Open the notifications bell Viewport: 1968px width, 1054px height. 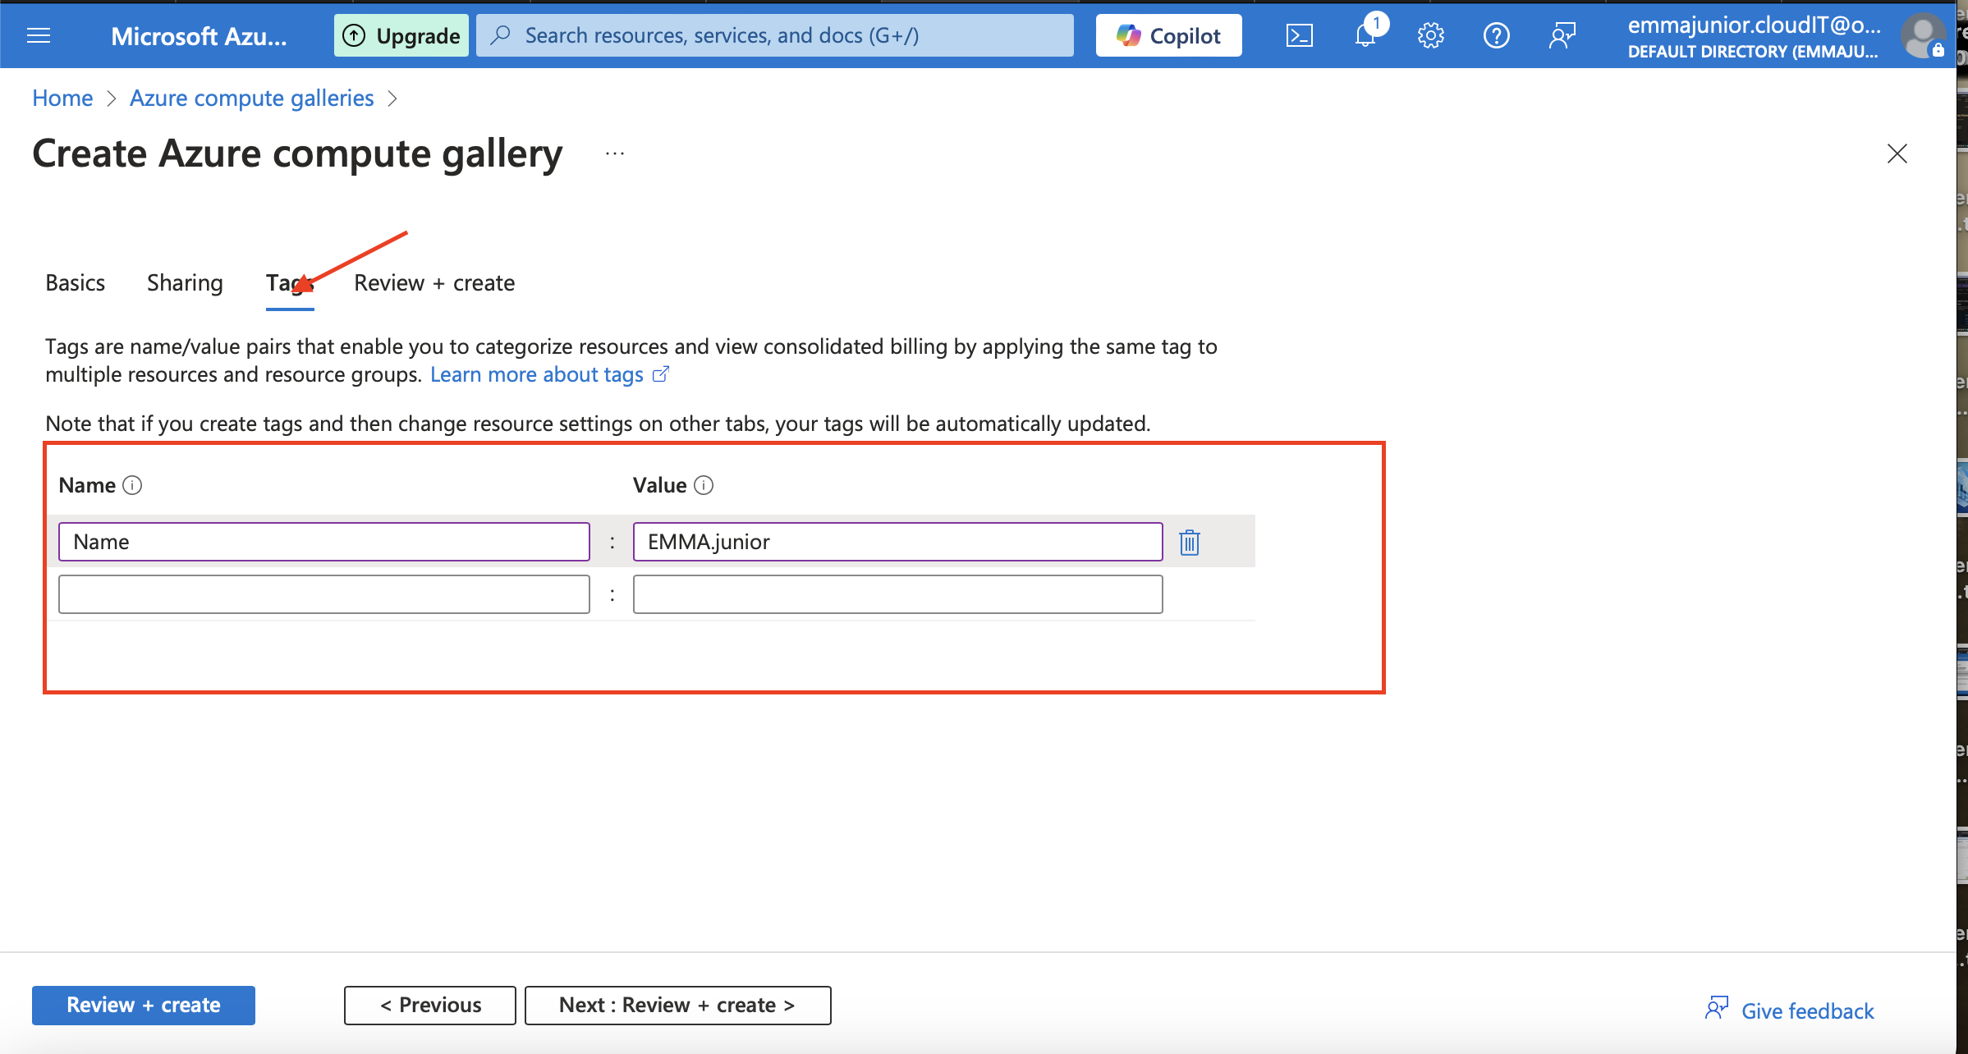[1365, 35]
